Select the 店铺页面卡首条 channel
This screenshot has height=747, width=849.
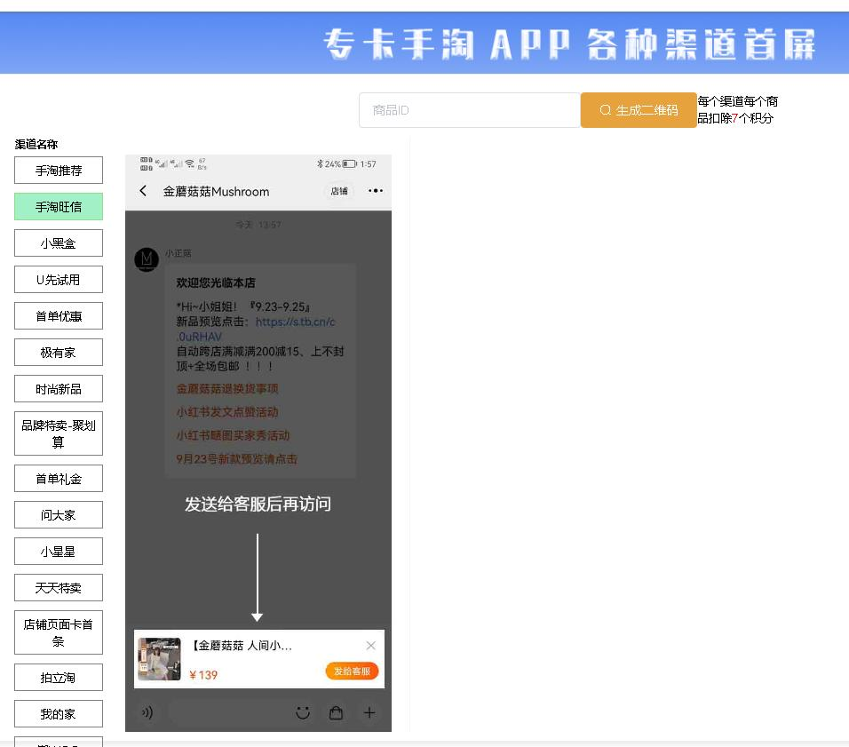(59, 632)
